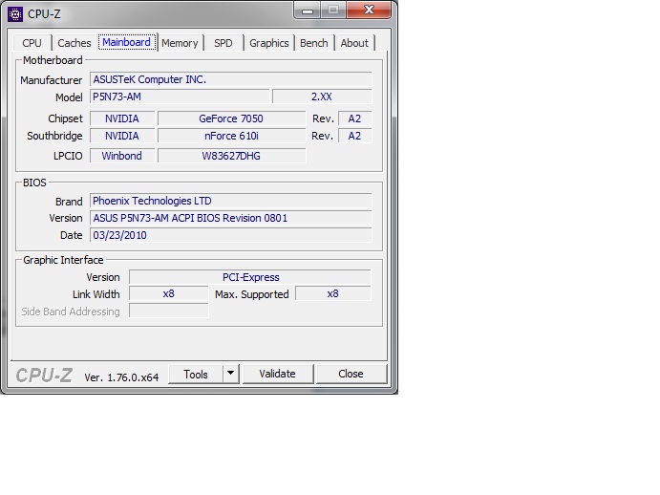Minimize the CPU-Z window
The height and width of the screenshot is (495, 660).
(308, 11)
